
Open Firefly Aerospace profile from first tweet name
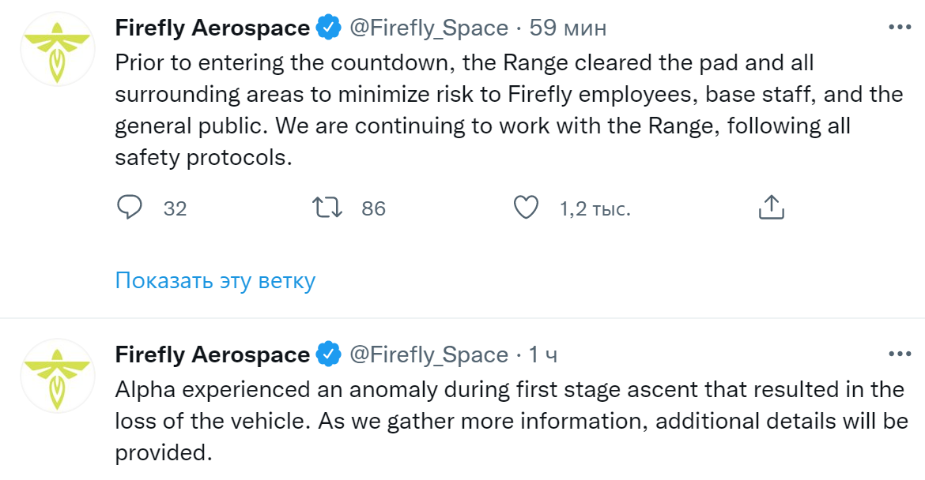click(x=212, y=28)
